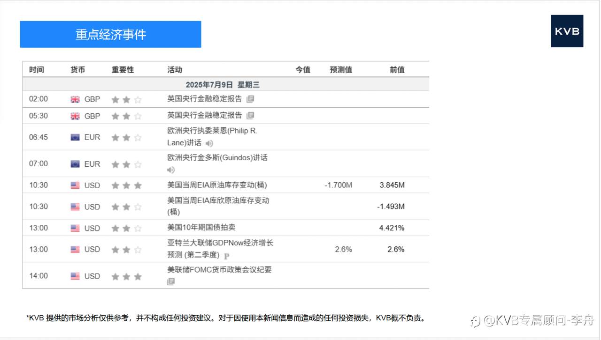Click the KVB logo
This screenshot has width=601, height=340.
(x=567, y=31)
